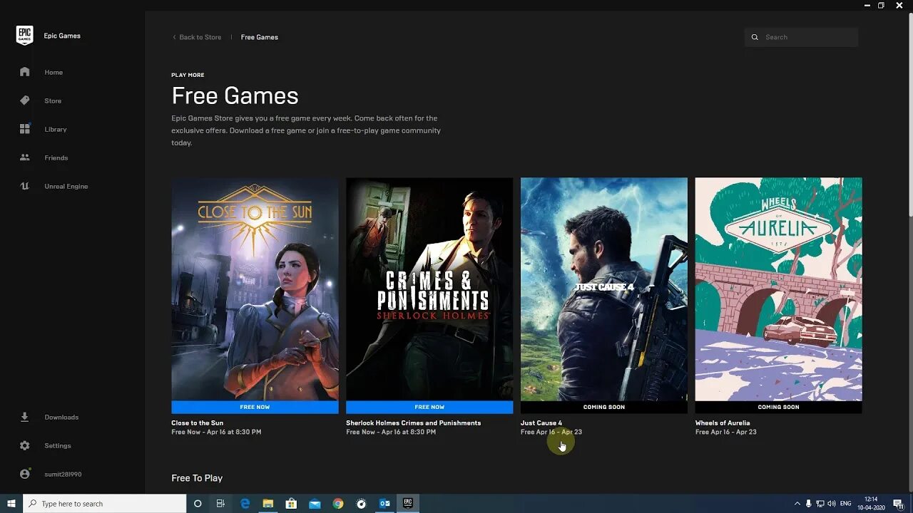Show hidden system tray icons
This screenshot has width=913, height=513.
tap(797, 504)
